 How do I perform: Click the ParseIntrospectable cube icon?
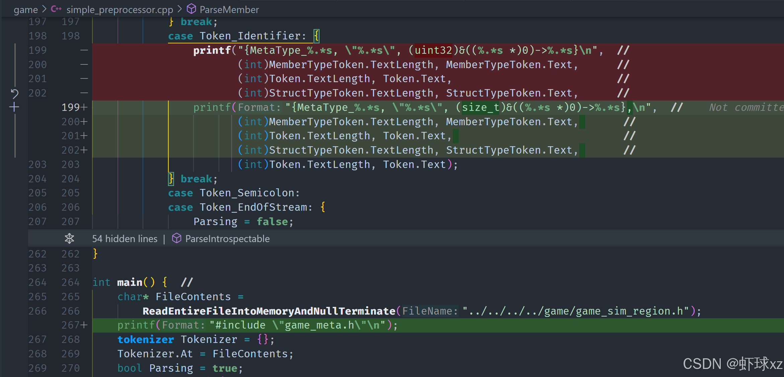[176, 238]
